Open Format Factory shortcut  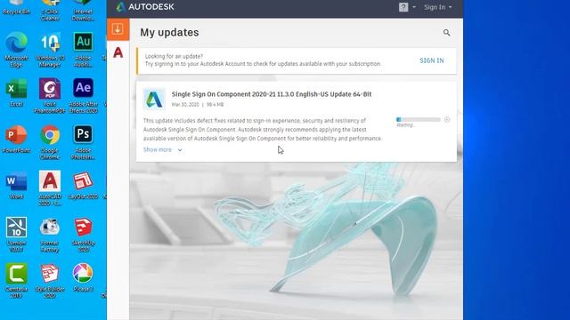click(x=50, y=235)
